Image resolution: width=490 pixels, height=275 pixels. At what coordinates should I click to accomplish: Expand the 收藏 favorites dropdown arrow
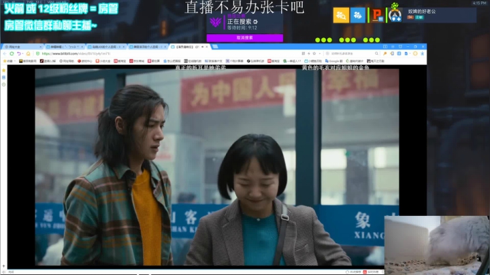15,61
